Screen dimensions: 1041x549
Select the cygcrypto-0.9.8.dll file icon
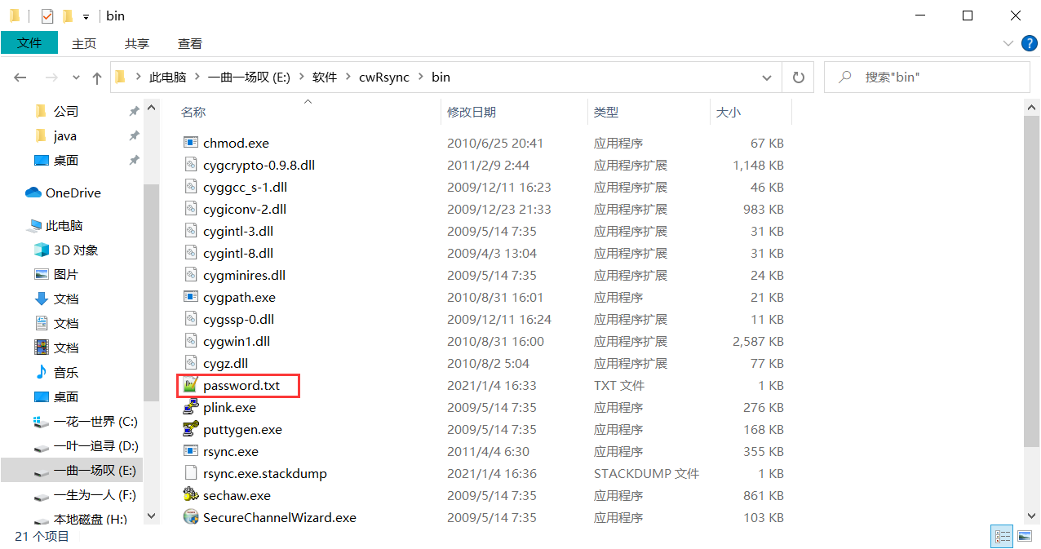190,165
